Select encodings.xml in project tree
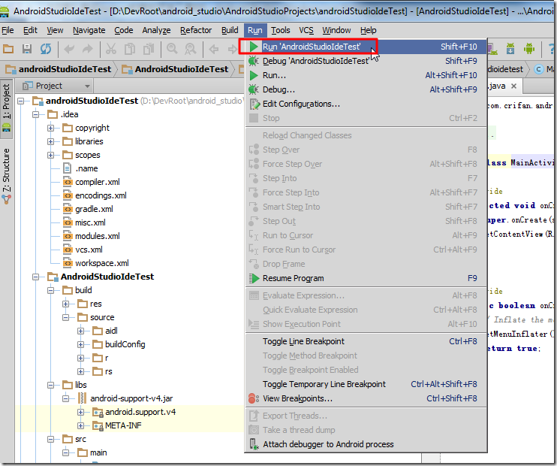Image resolution: width=557 pixels, height=466 pixels. (x=101, y=195)
